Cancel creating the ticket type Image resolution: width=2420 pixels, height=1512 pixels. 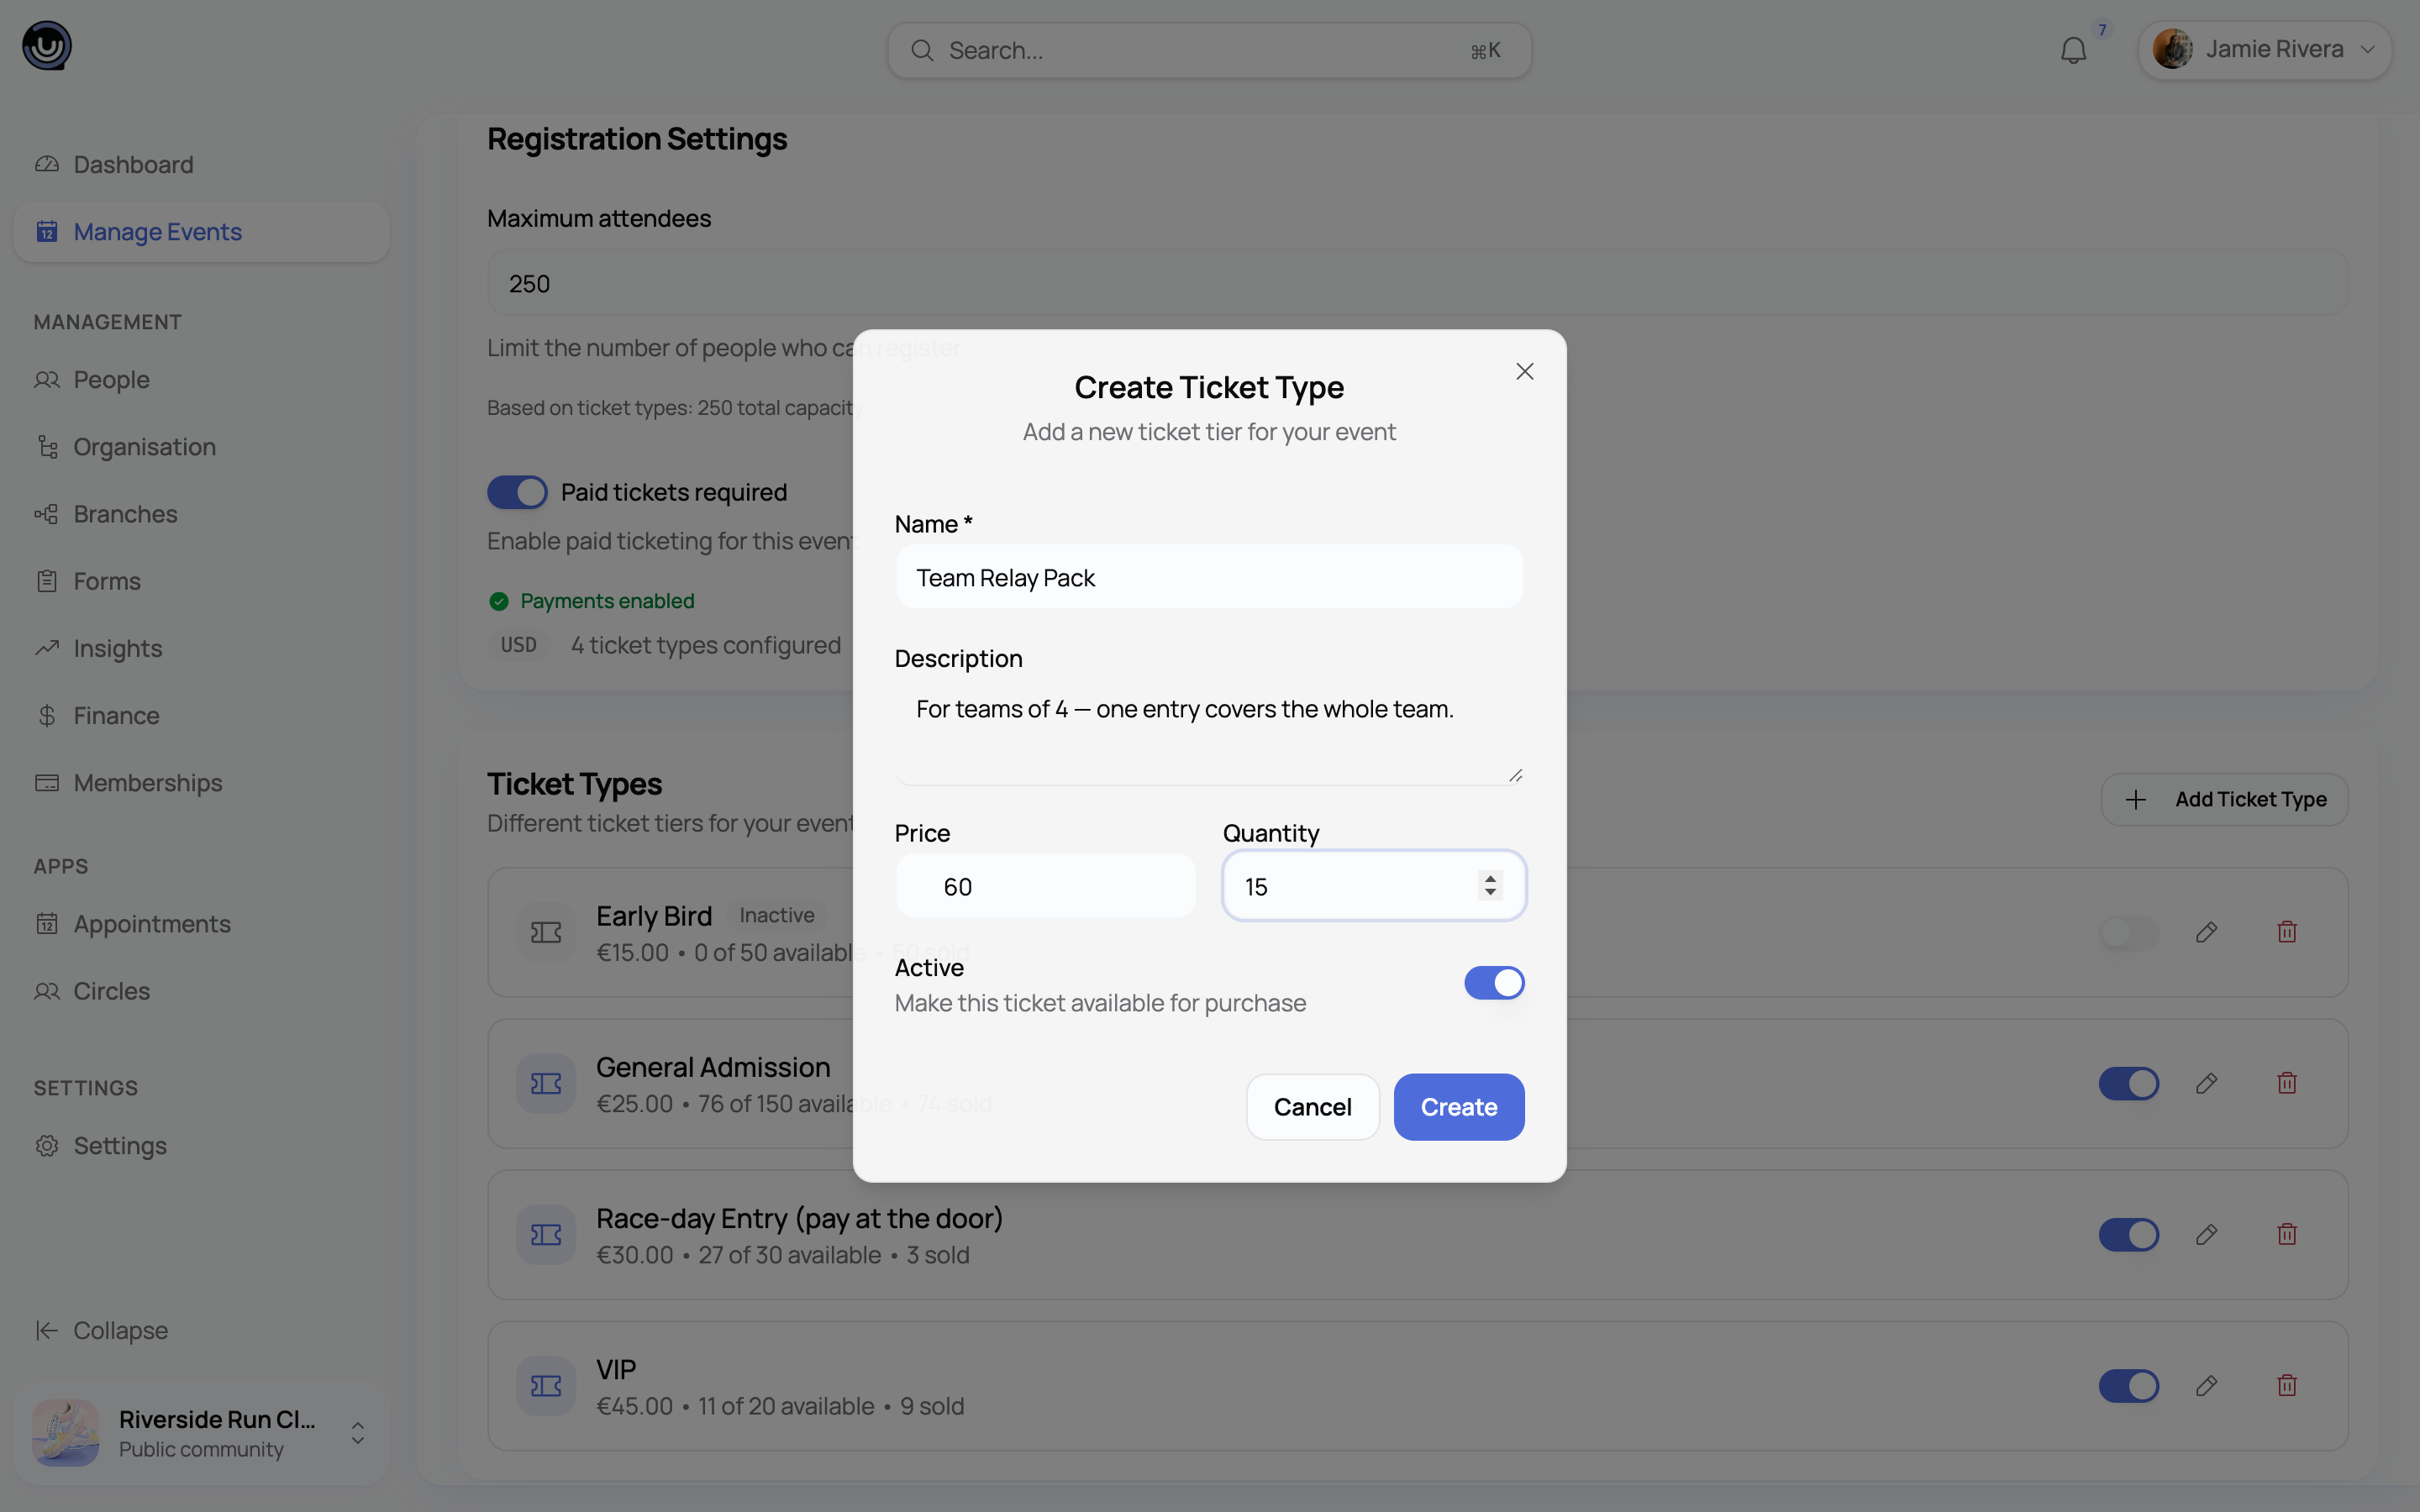(x=1312, y=1107)
